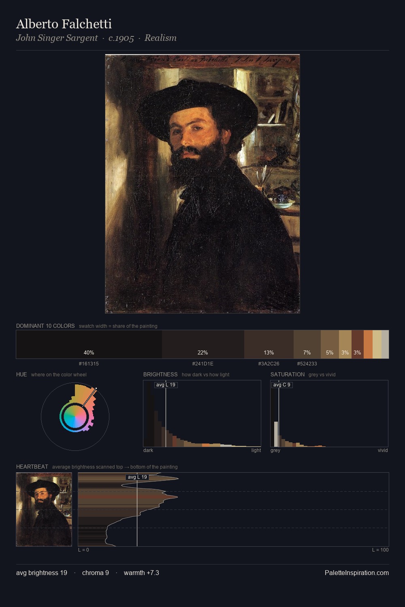Open the PaletteInspiration.com link
Screen dimensions: 405x607
coord(357,573)
